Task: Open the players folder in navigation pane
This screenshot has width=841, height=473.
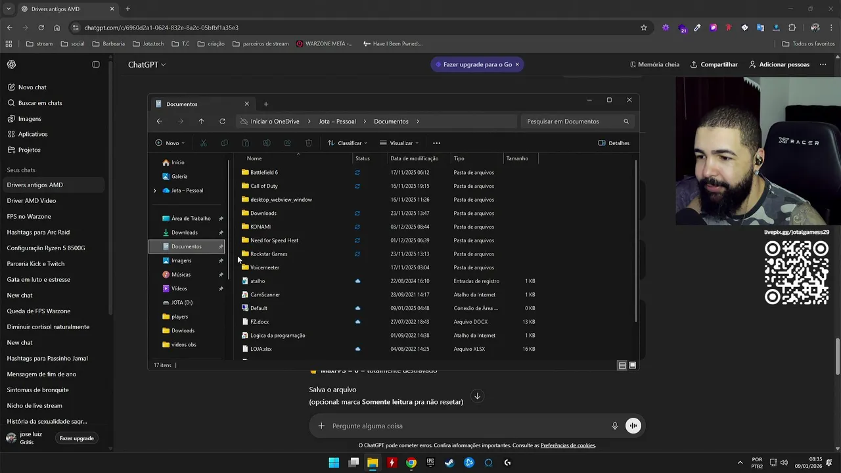Action: coord(175,317)
